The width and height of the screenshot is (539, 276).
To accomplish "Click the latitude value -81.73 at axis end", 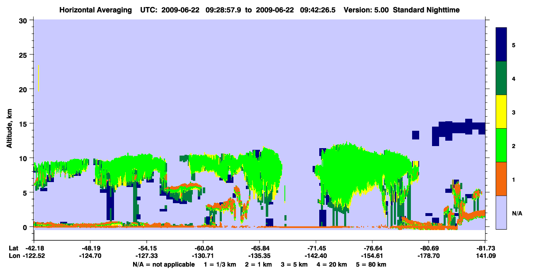I will point(485,248).
